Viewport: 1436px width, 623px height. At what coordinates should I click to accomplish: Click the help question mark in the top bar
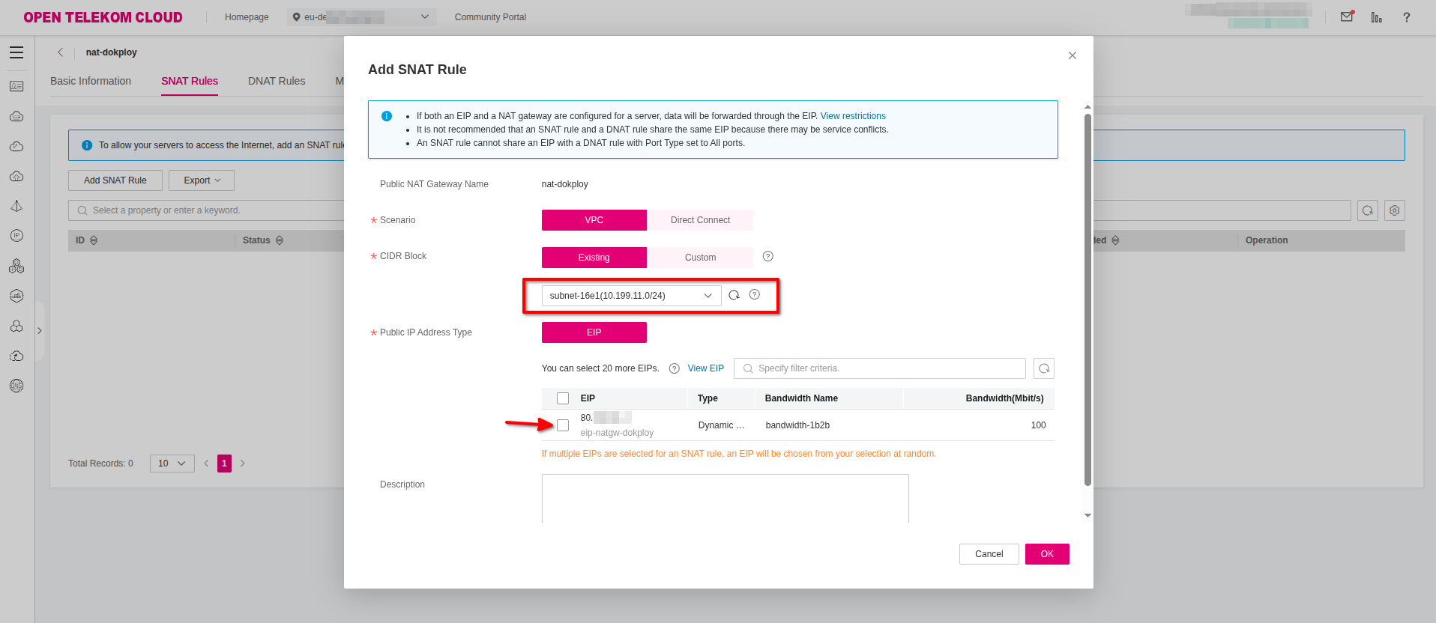point(1406,17)
